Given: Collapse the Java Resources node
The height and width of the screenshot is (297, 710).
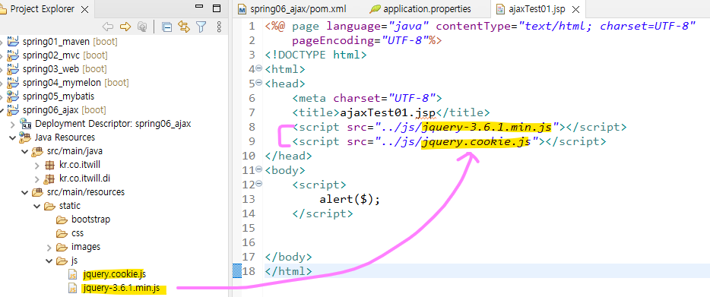Looking at the screenshot, I should pos(12,137).
